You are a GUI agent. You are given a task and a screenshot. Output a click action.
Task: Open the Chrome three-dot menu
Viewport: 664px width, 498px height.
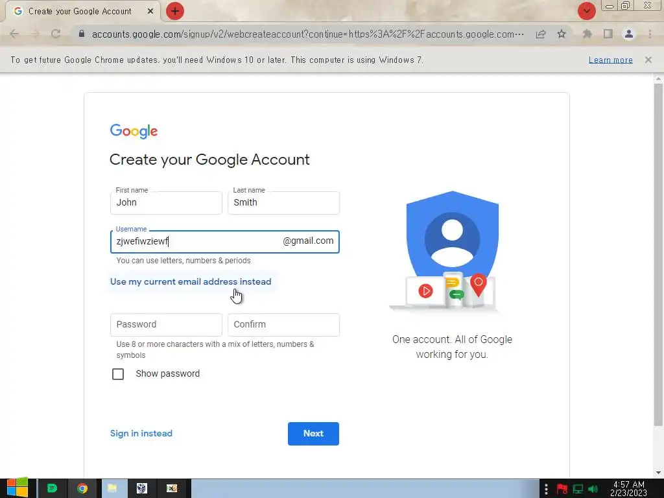click(650, 34)
